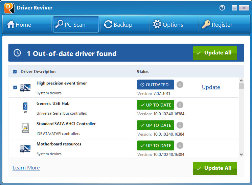
Task: Click the USB device icon for Generic USB Hub
Action: tap(25, 108)
